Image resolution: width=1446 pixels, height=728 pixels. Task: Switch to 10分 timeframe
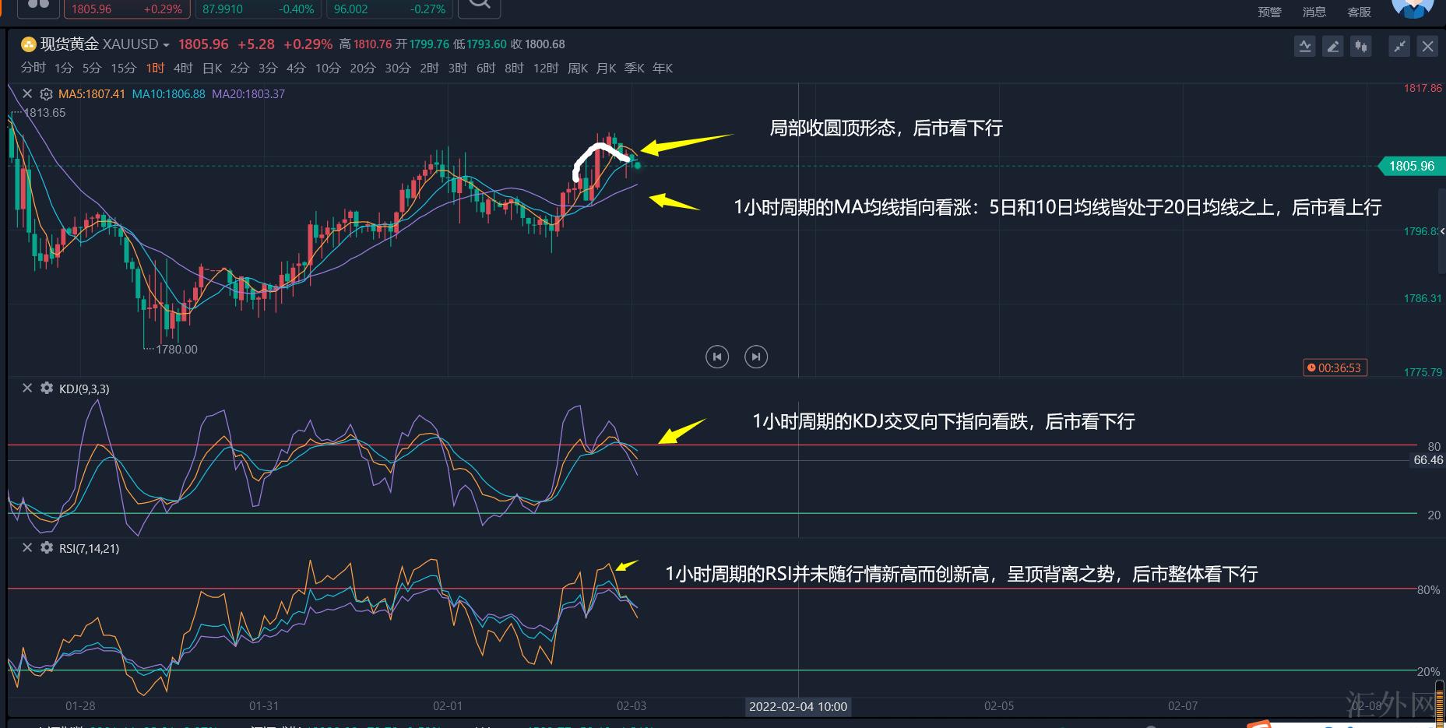[x=328, y=68]
